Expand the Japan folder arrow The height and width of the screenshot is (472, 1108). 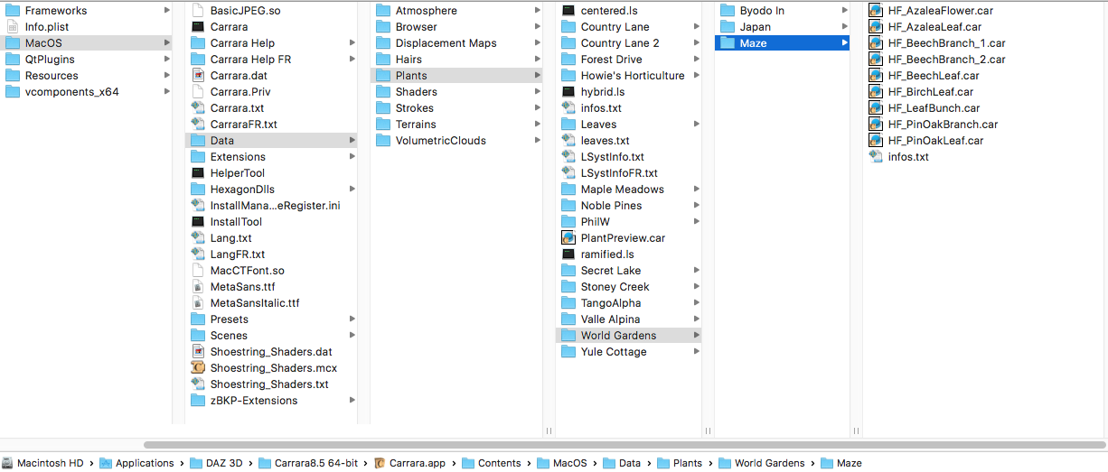pyautogui.click(x=845, y=27)
